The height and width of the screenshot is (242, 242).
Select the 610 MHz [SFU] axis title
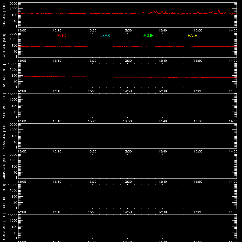pos(4,75)
